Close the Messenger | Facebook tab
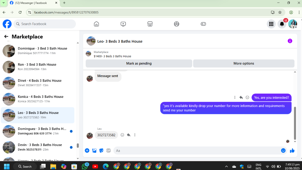The image size is (302, 170). pos(56,3)
